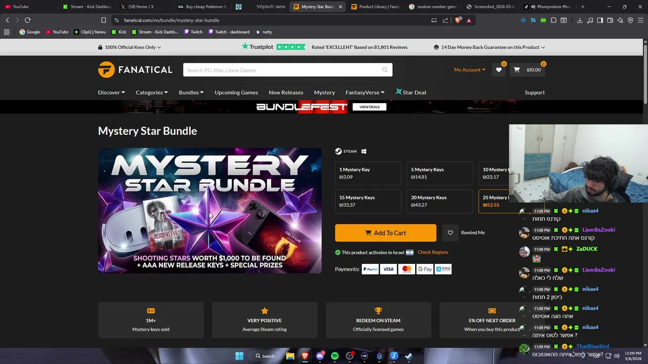The image size is (648, 364).
Task: Open the Trustpilot rating link
Action: tap(325, 47)
